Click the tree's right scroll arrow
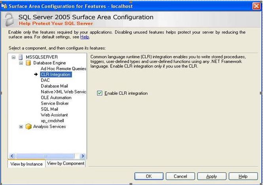 coord(82,156)
